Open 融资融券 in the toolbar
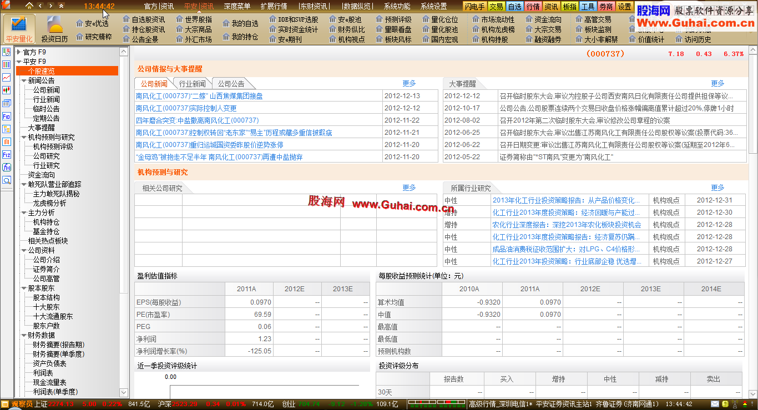This screenshot has height=410, width=758. tap(543, 39)
